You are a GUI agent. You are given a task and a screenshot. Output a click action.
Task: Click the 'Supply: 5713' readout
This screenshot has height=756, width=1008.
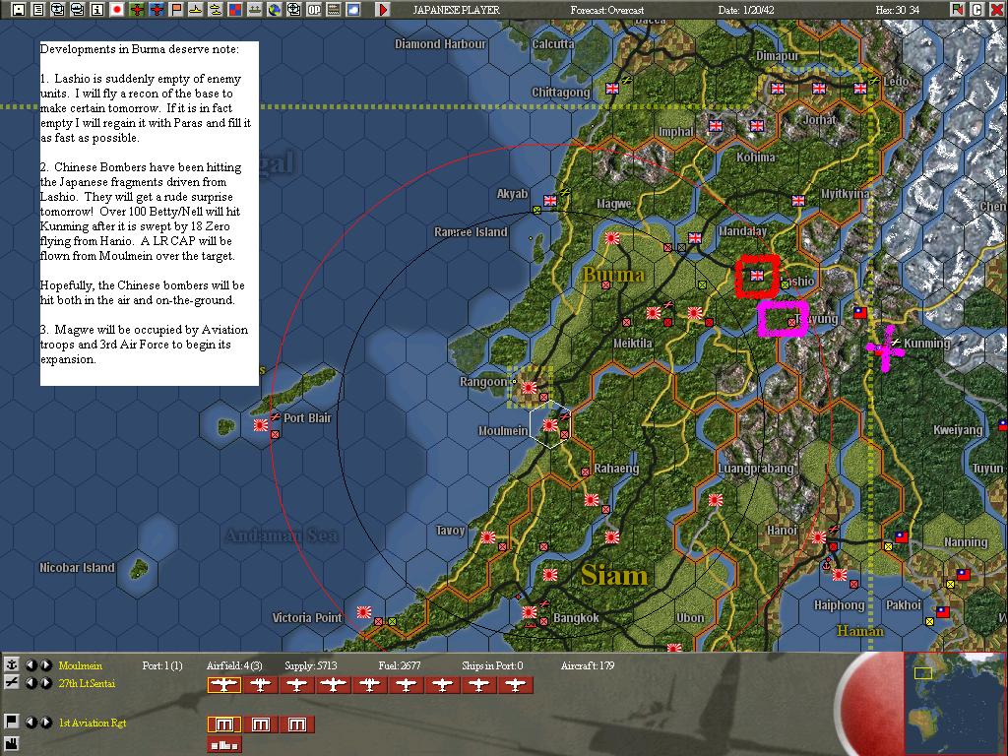point(310,665)
